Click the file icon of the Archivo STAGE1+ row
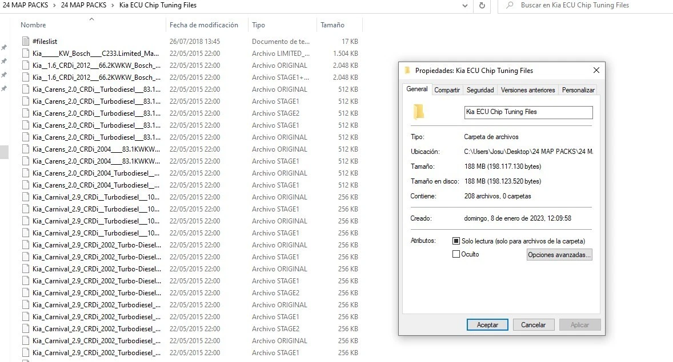Viewport: 673px width, 362px height. point(25,78)
